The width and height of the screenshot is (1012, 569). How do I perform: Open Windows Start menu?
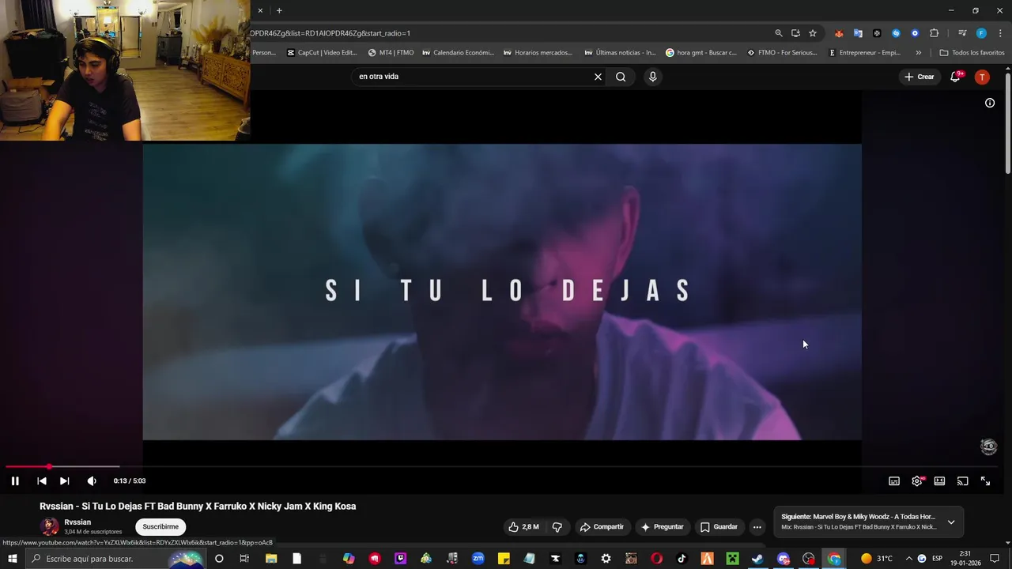(x=13, y=559)
